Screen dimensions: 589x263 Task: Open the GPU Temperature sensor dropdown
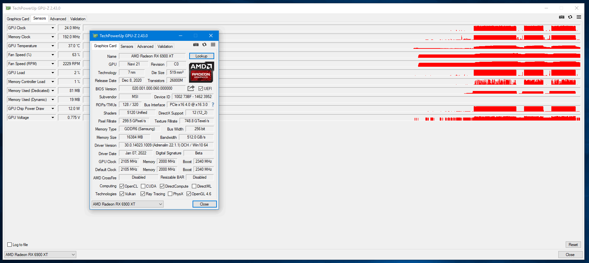53,46
